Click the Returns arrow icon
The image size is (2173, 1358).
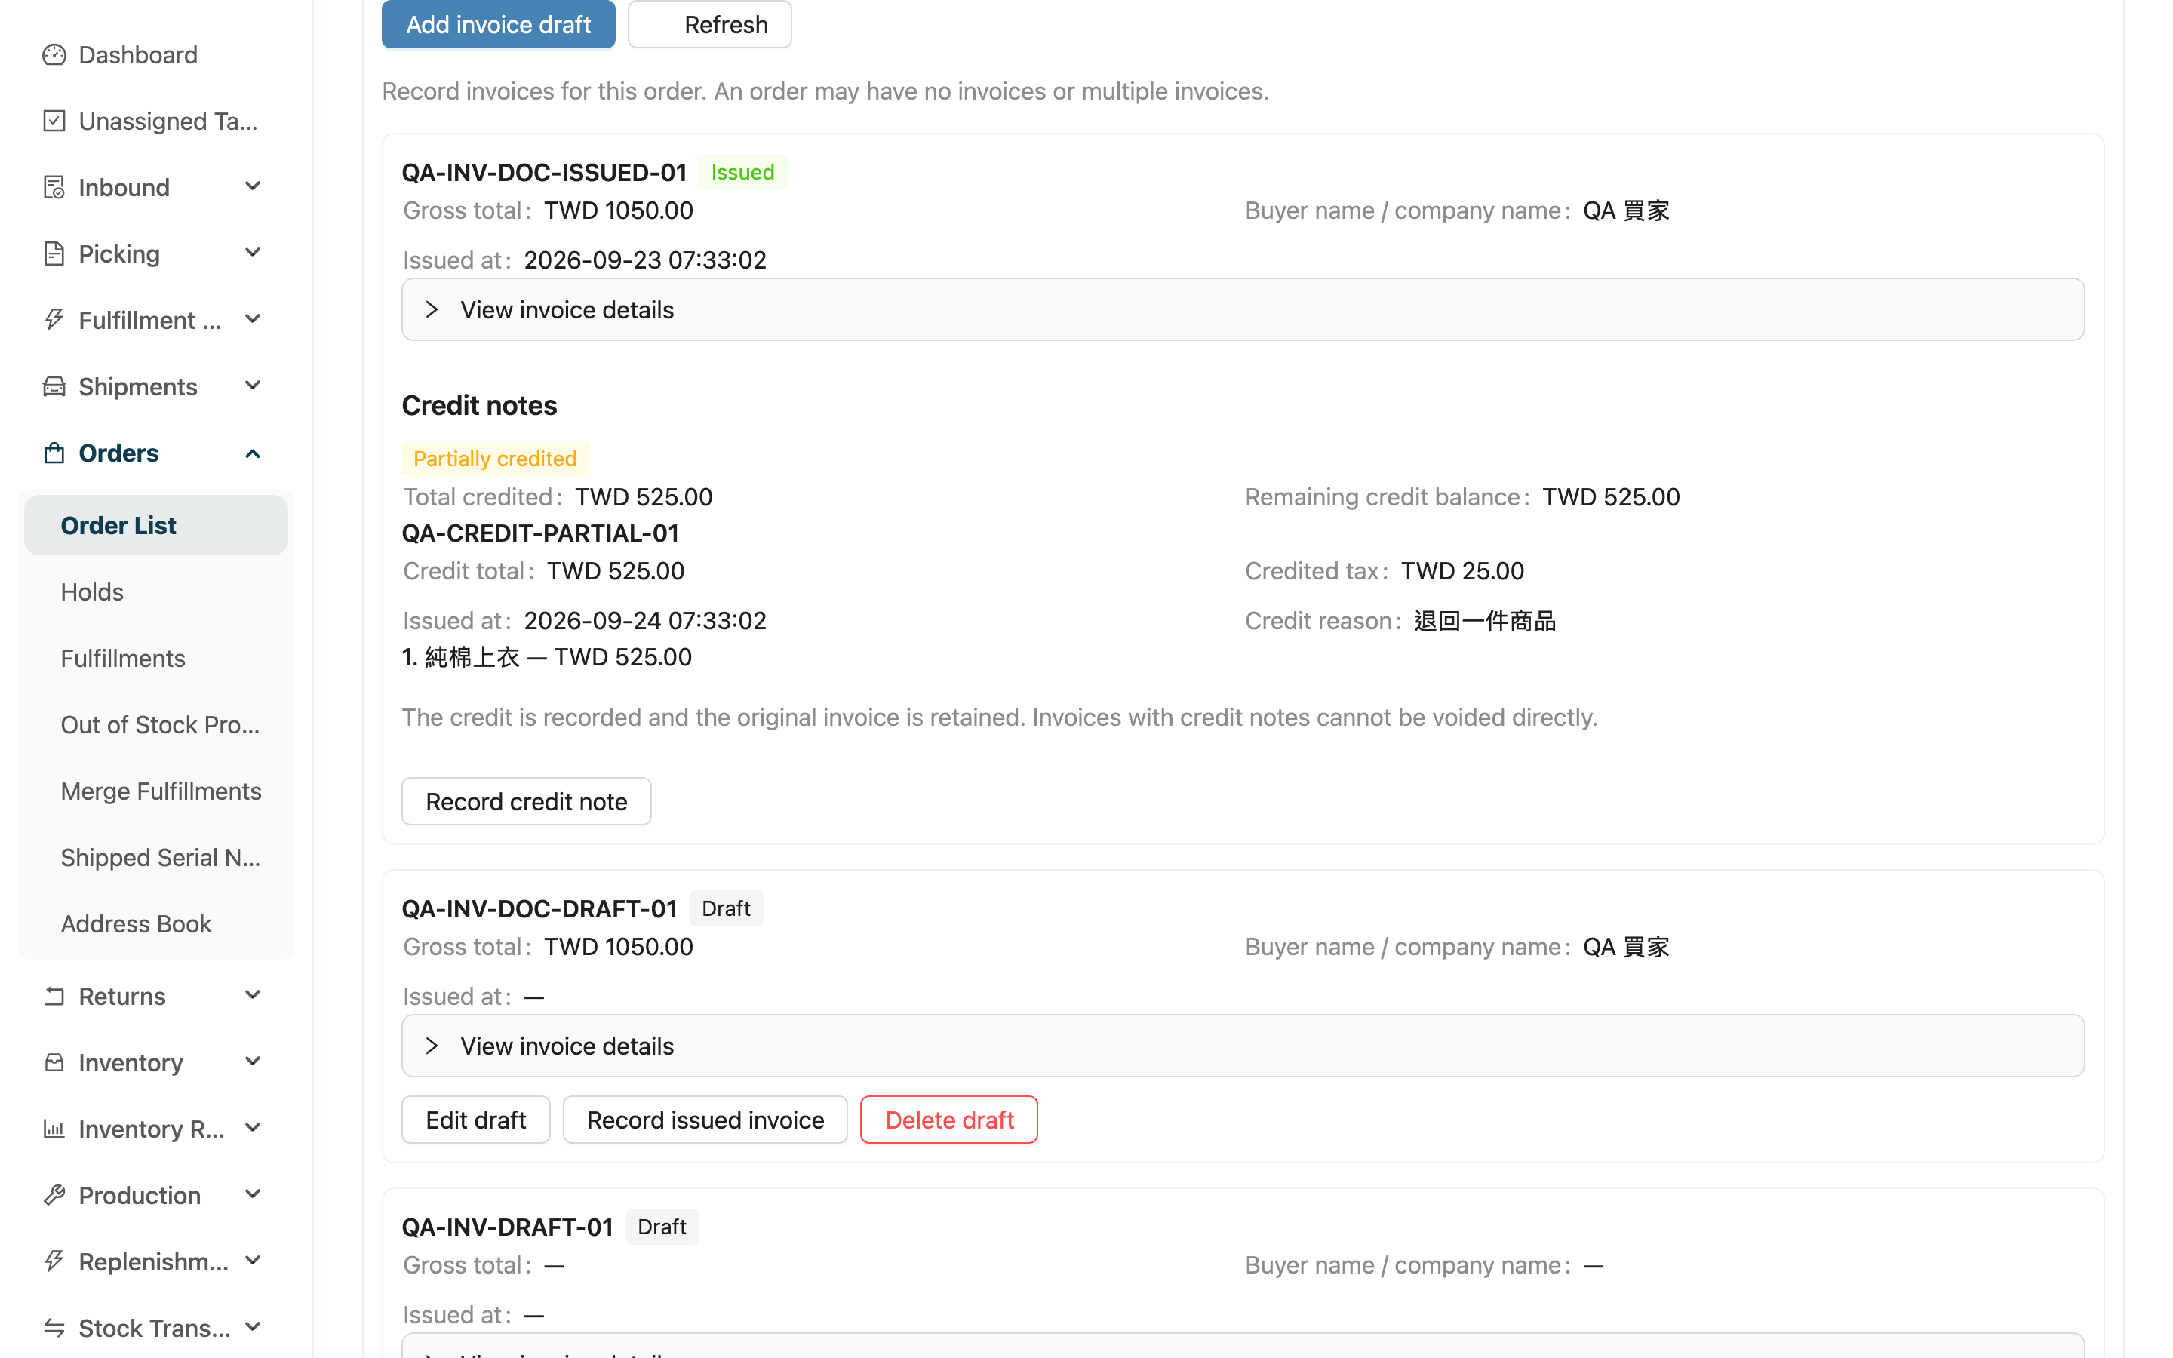[x=54, y=996]
